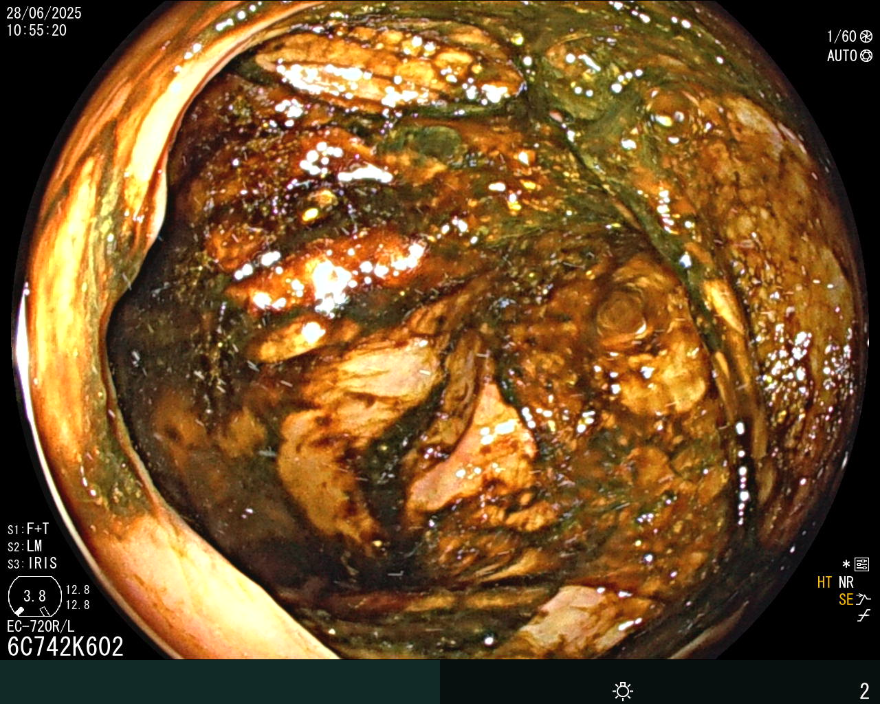Viewport: 880px width, 704px height.
Task: Click the serial number 6C742K602
Action: 65,647
